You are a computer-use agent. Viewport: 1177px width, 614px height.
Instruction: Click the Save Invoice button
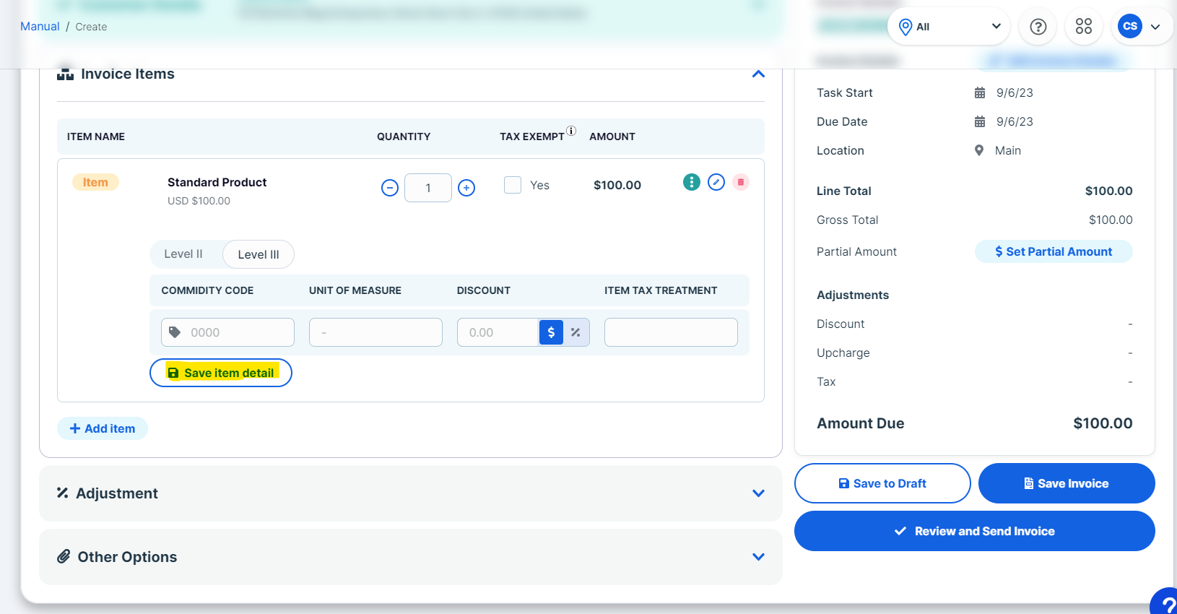point(1067,483)
